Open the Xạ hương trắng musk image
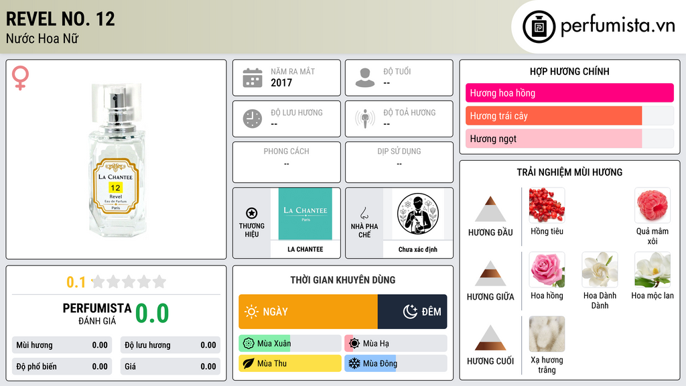This screenshot has width=686, height=386. click(x=547, y=334)
